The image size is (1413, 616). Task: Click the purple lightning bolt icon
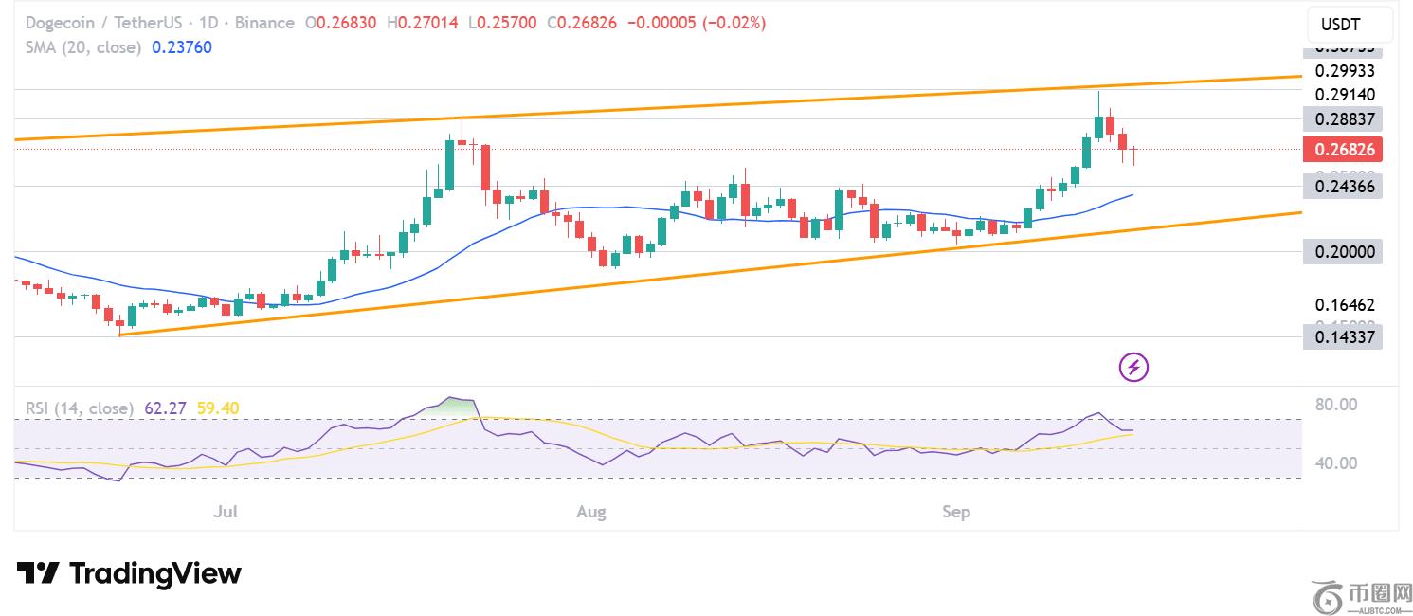pyautogui.click(x=1134, y=366)
